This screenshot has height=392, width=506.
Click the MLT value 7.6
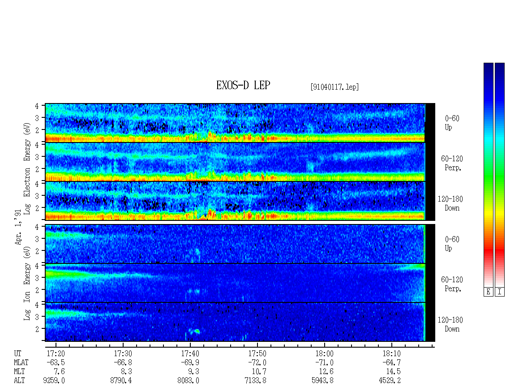(60, 372)
